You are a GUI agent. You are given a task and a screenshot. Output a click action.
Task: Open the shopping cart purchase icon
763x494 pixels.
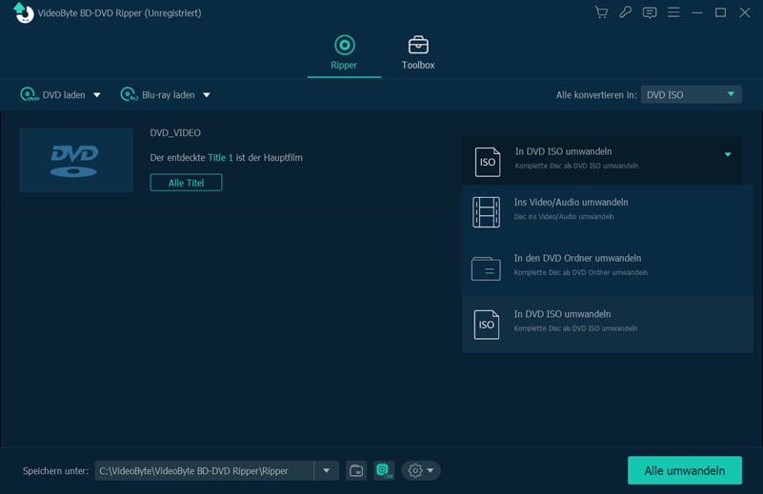click(x=601, y=12)
